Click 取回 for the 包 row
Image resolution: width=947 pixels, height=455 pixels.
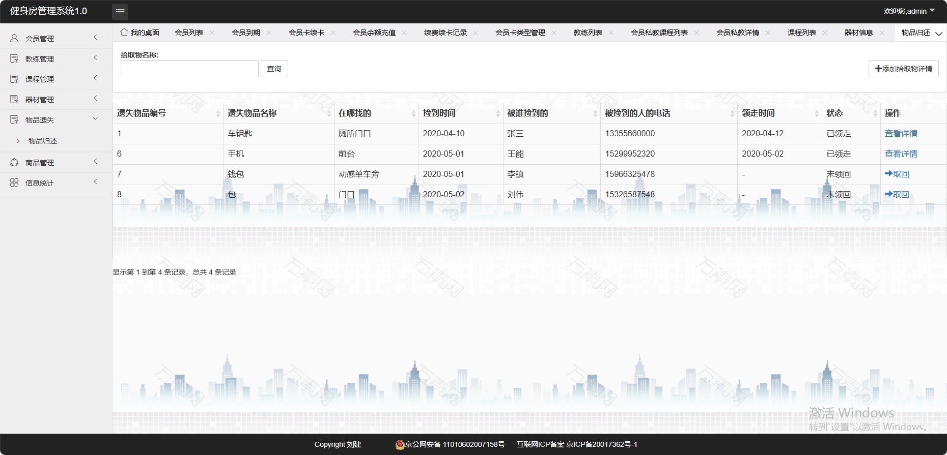coord(897,195)
